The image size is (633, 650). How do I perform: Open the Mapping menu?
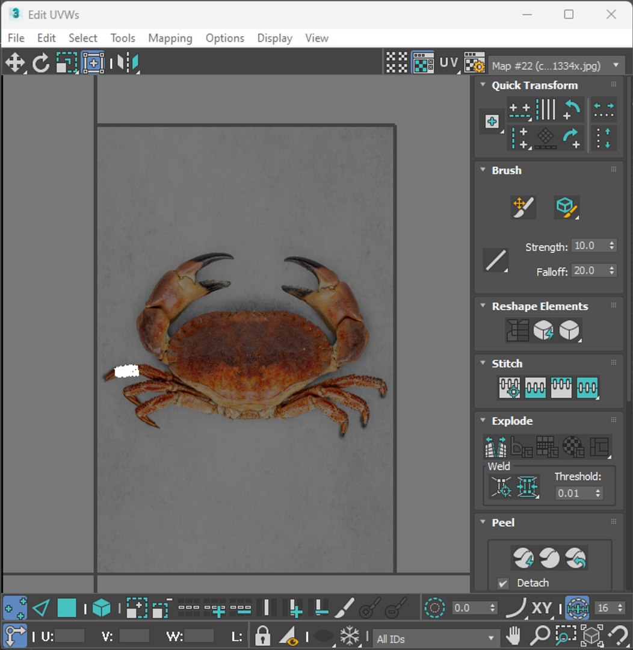pyautogui.click(x=170, y=38)
